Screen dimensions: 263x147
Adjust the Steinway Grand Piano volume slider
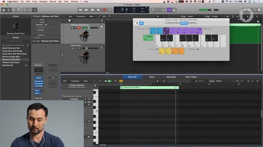pos(90,28)
